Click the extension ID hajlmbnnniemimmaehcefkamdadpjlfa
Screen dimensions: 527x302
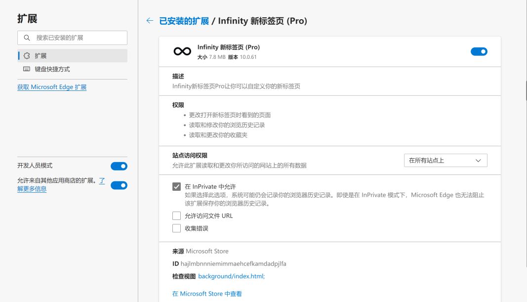point(233,263)
